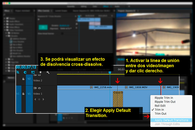Click fx badge on IMG_1808.MOV clip

click(126, 87)
